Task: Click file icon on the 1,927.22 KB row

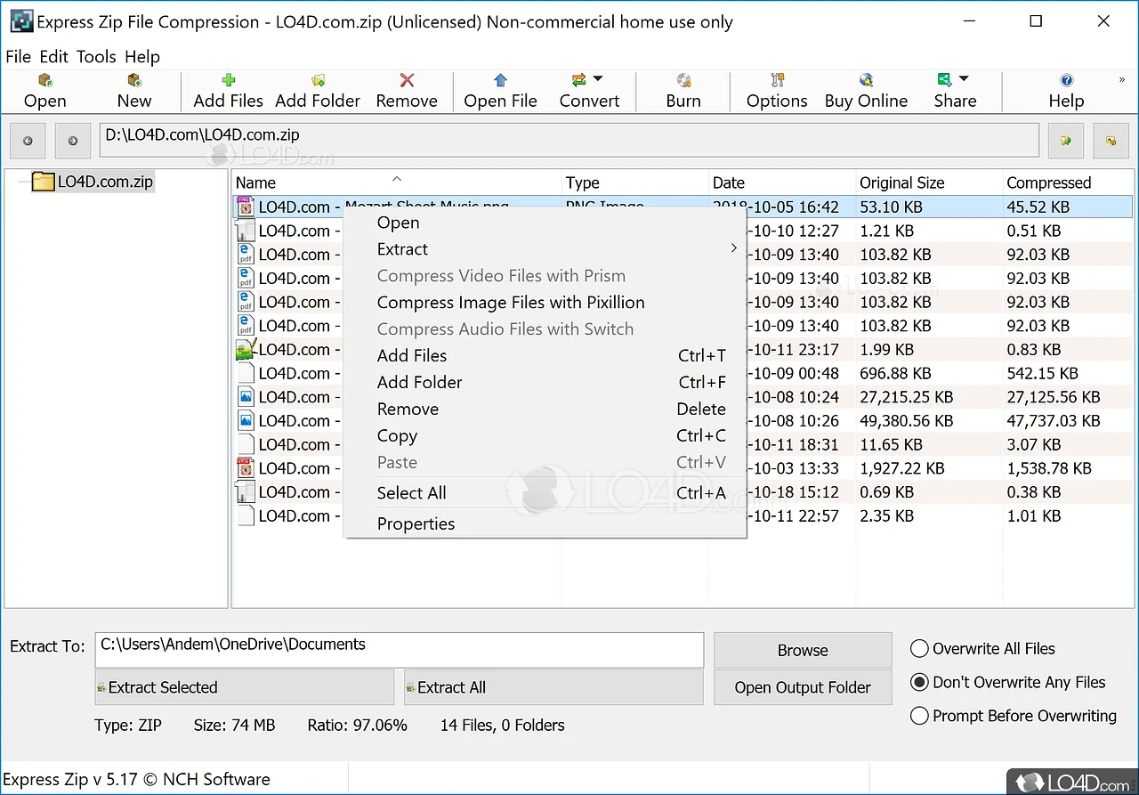Action: point(246,468)
